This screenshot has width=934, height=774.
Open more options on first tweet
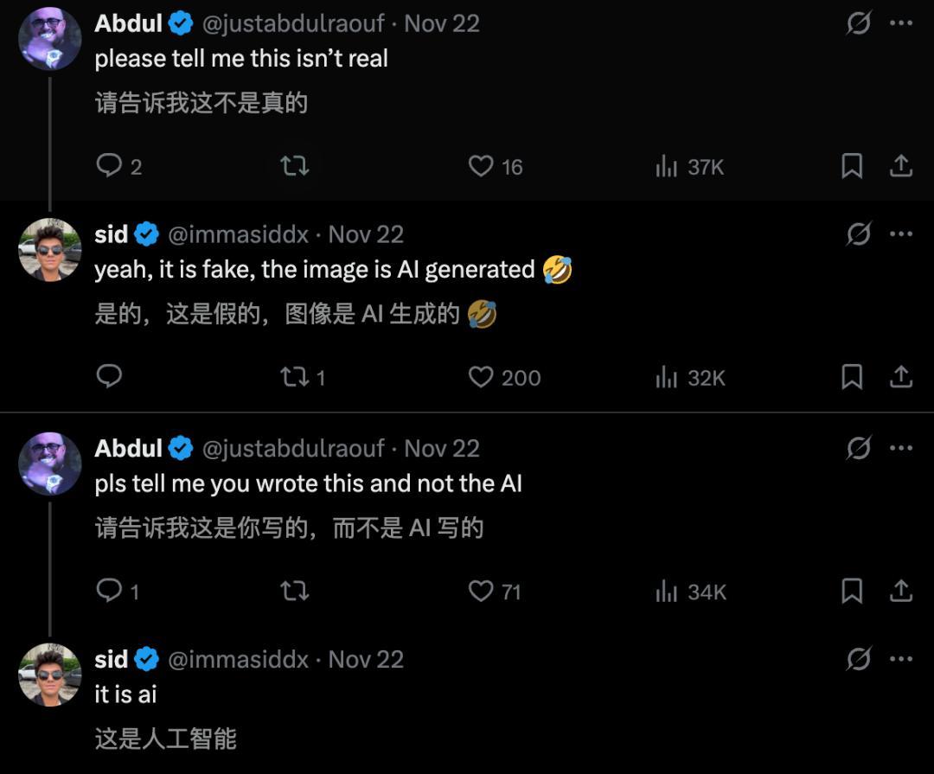[901, 23]
